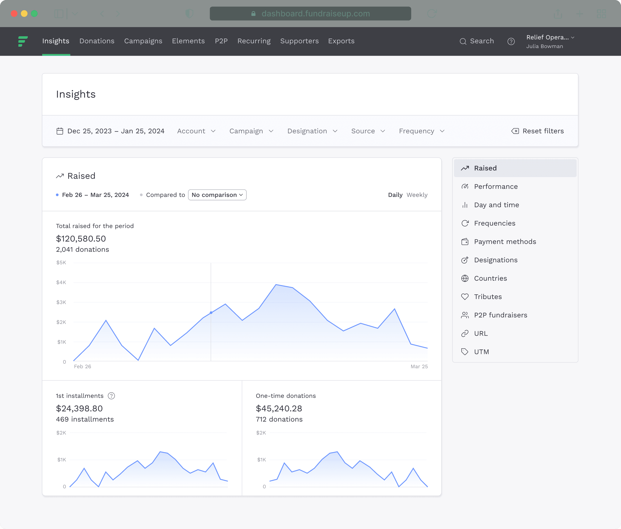Click the Day and time bars icon
This screenshot has height=529, width=621.
[465, 205]
